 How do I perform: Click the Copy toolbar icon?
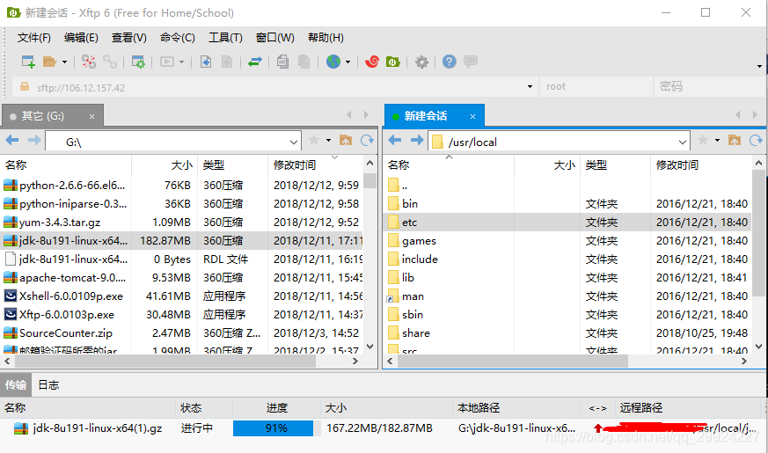282,62
